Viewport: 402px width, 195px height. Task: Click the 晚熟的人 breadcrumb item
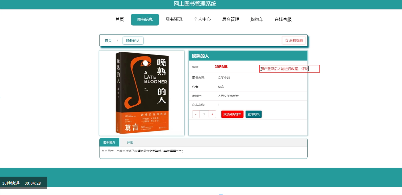click(133, 41)
